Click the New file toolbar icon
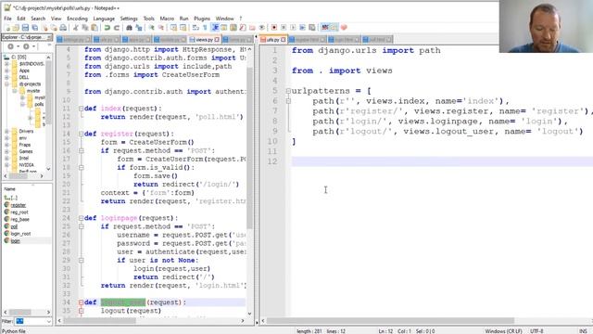The width and height of the screenshot is (593, 334). [x=8, y=28]
